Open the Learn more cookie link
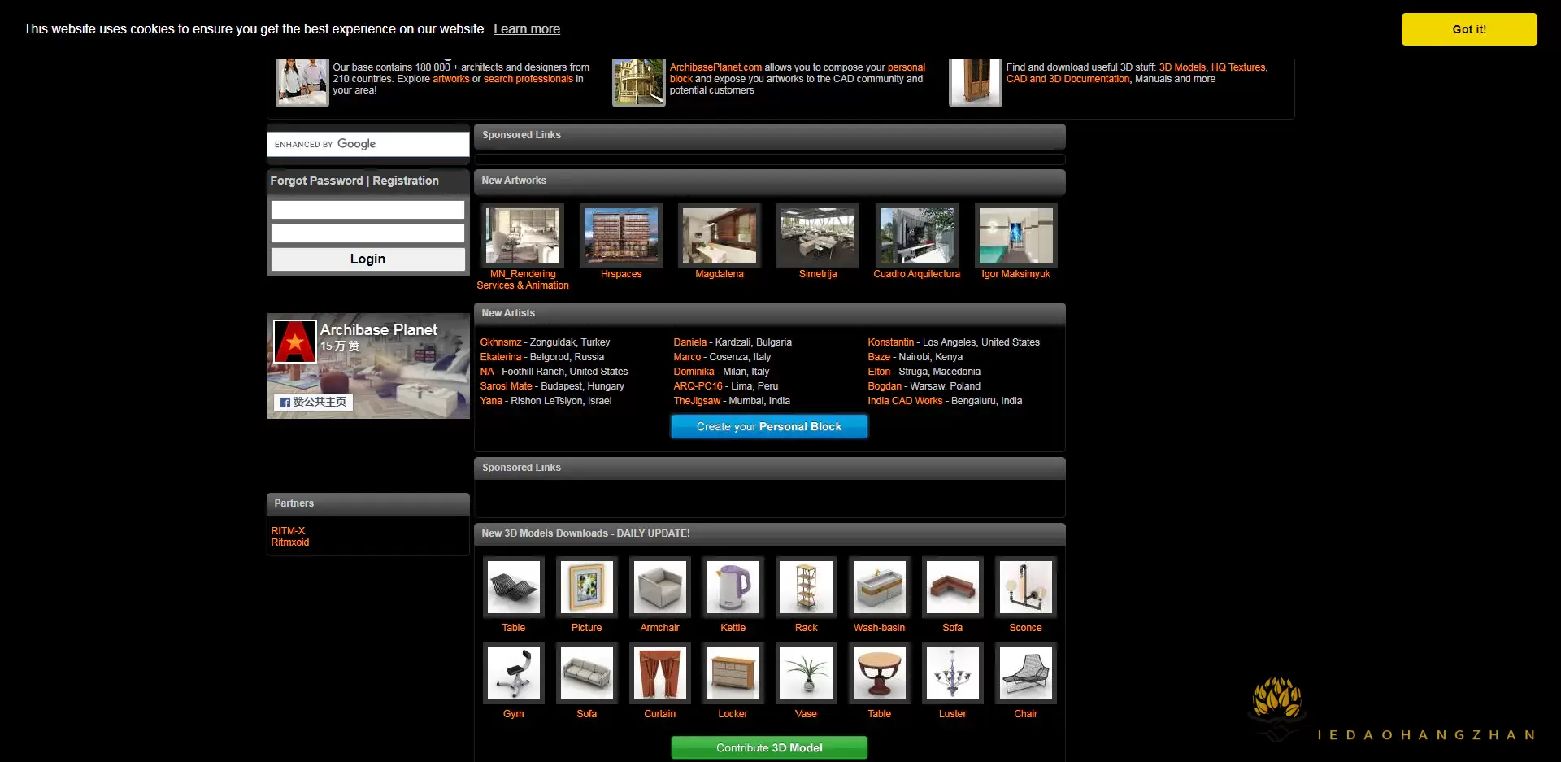1561x762 pixels. (x=526, y=28)
